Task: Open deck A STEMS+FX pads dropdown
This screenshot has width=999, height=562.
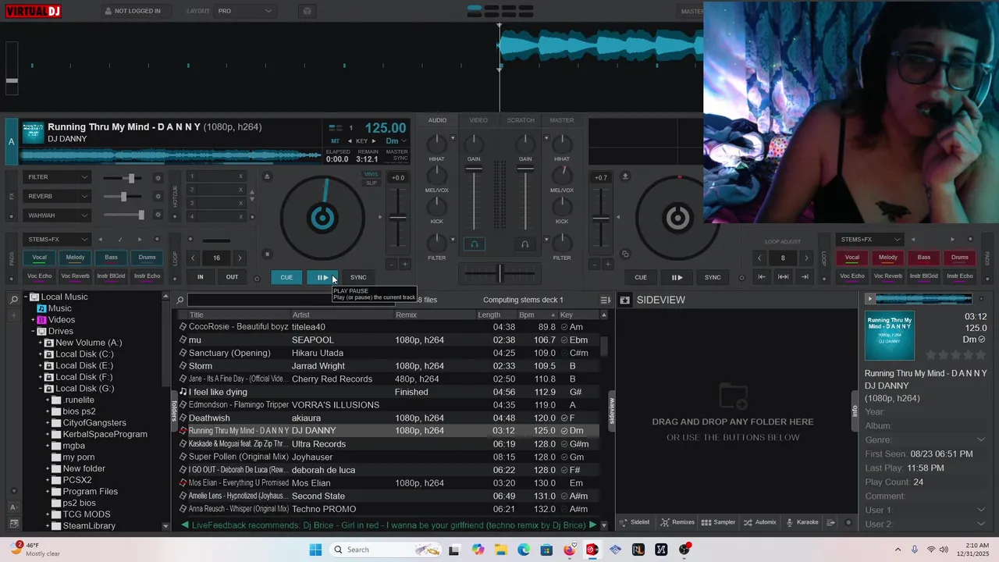Action: [56, 239]
